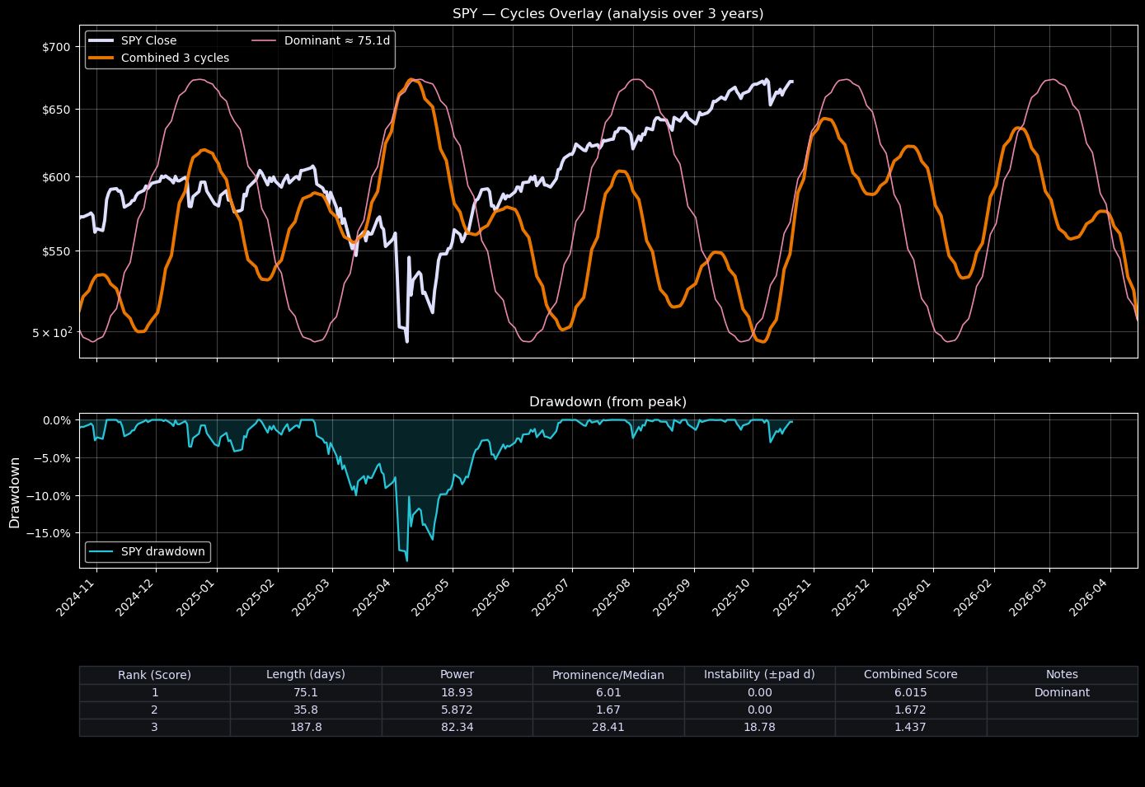Click the SPY Close legend line sample
The image size is (1145, 787).
pos(101,40)
